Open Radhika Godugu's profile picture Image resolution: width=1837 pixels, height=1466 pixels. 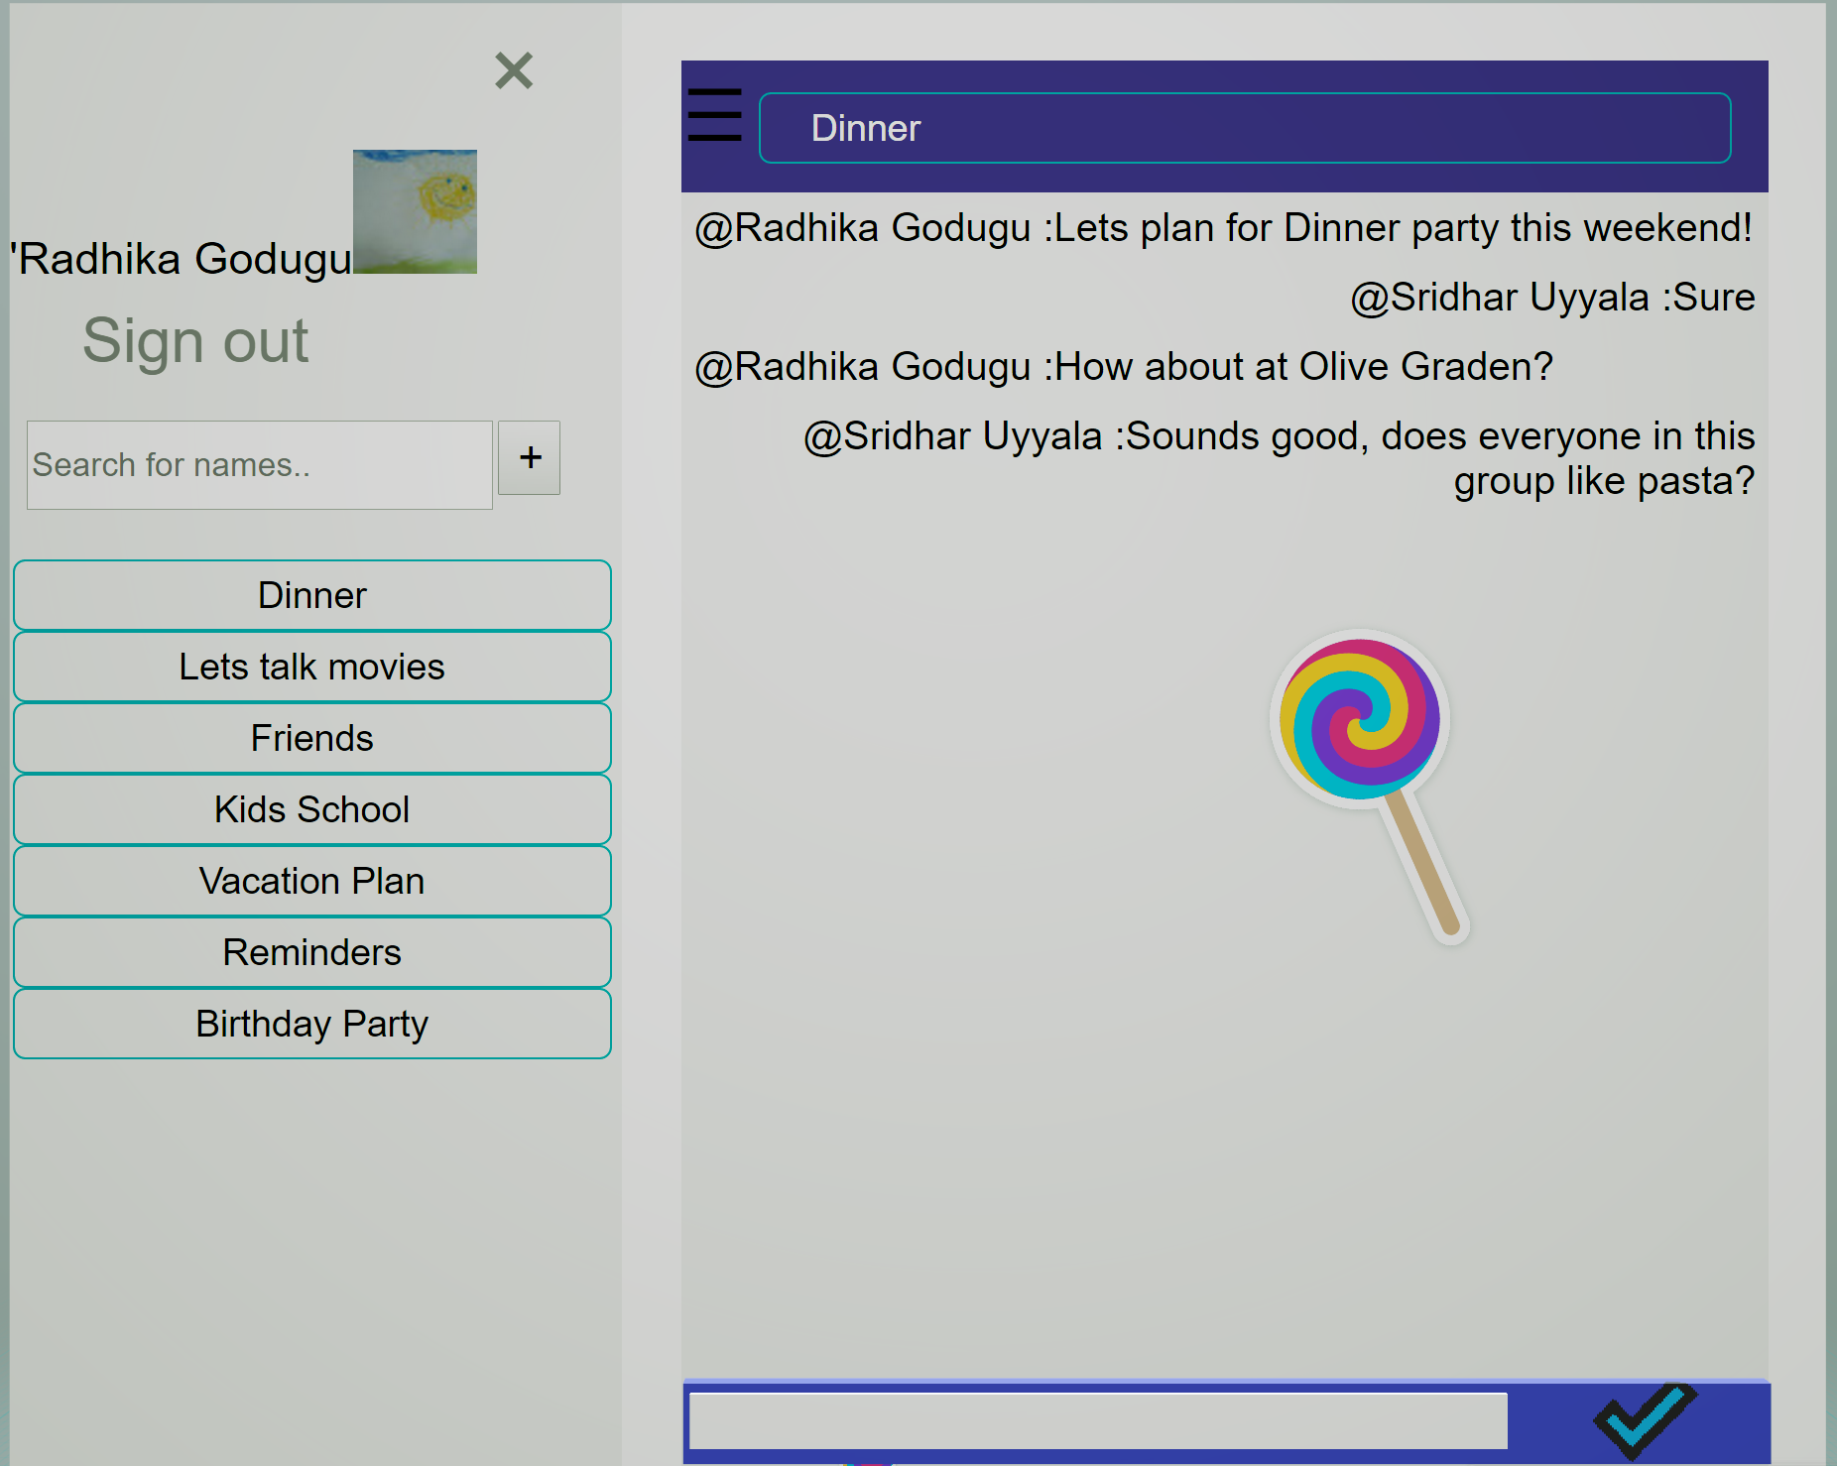(415, 211)
